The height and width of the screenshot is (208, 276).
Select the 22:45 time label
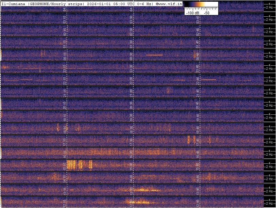tap(198, 80)
